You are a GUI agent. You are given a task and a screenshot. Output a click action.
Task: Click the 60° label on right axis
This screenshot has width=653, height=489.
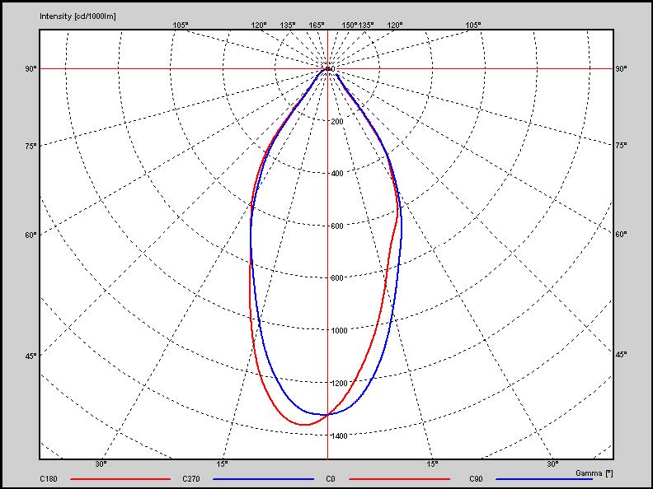(x=621, y=234)
